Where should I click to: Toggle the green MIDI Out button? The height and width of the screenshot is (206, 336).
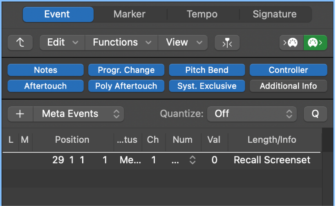point(315,42)
